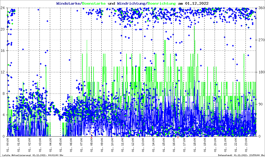Select wind strength axis value 8
The image size is (265, 157).
[x=4, y=94]
